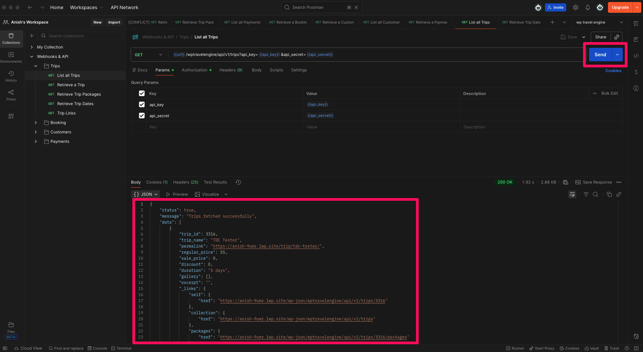Open the Flows sidebar panel
The width and height of the screenshot is (643, 352).
11,95
